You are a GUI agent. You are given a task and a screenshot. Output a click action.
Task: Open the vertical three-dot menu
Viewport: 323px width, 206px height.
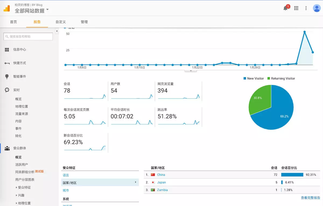coord(306,8)
